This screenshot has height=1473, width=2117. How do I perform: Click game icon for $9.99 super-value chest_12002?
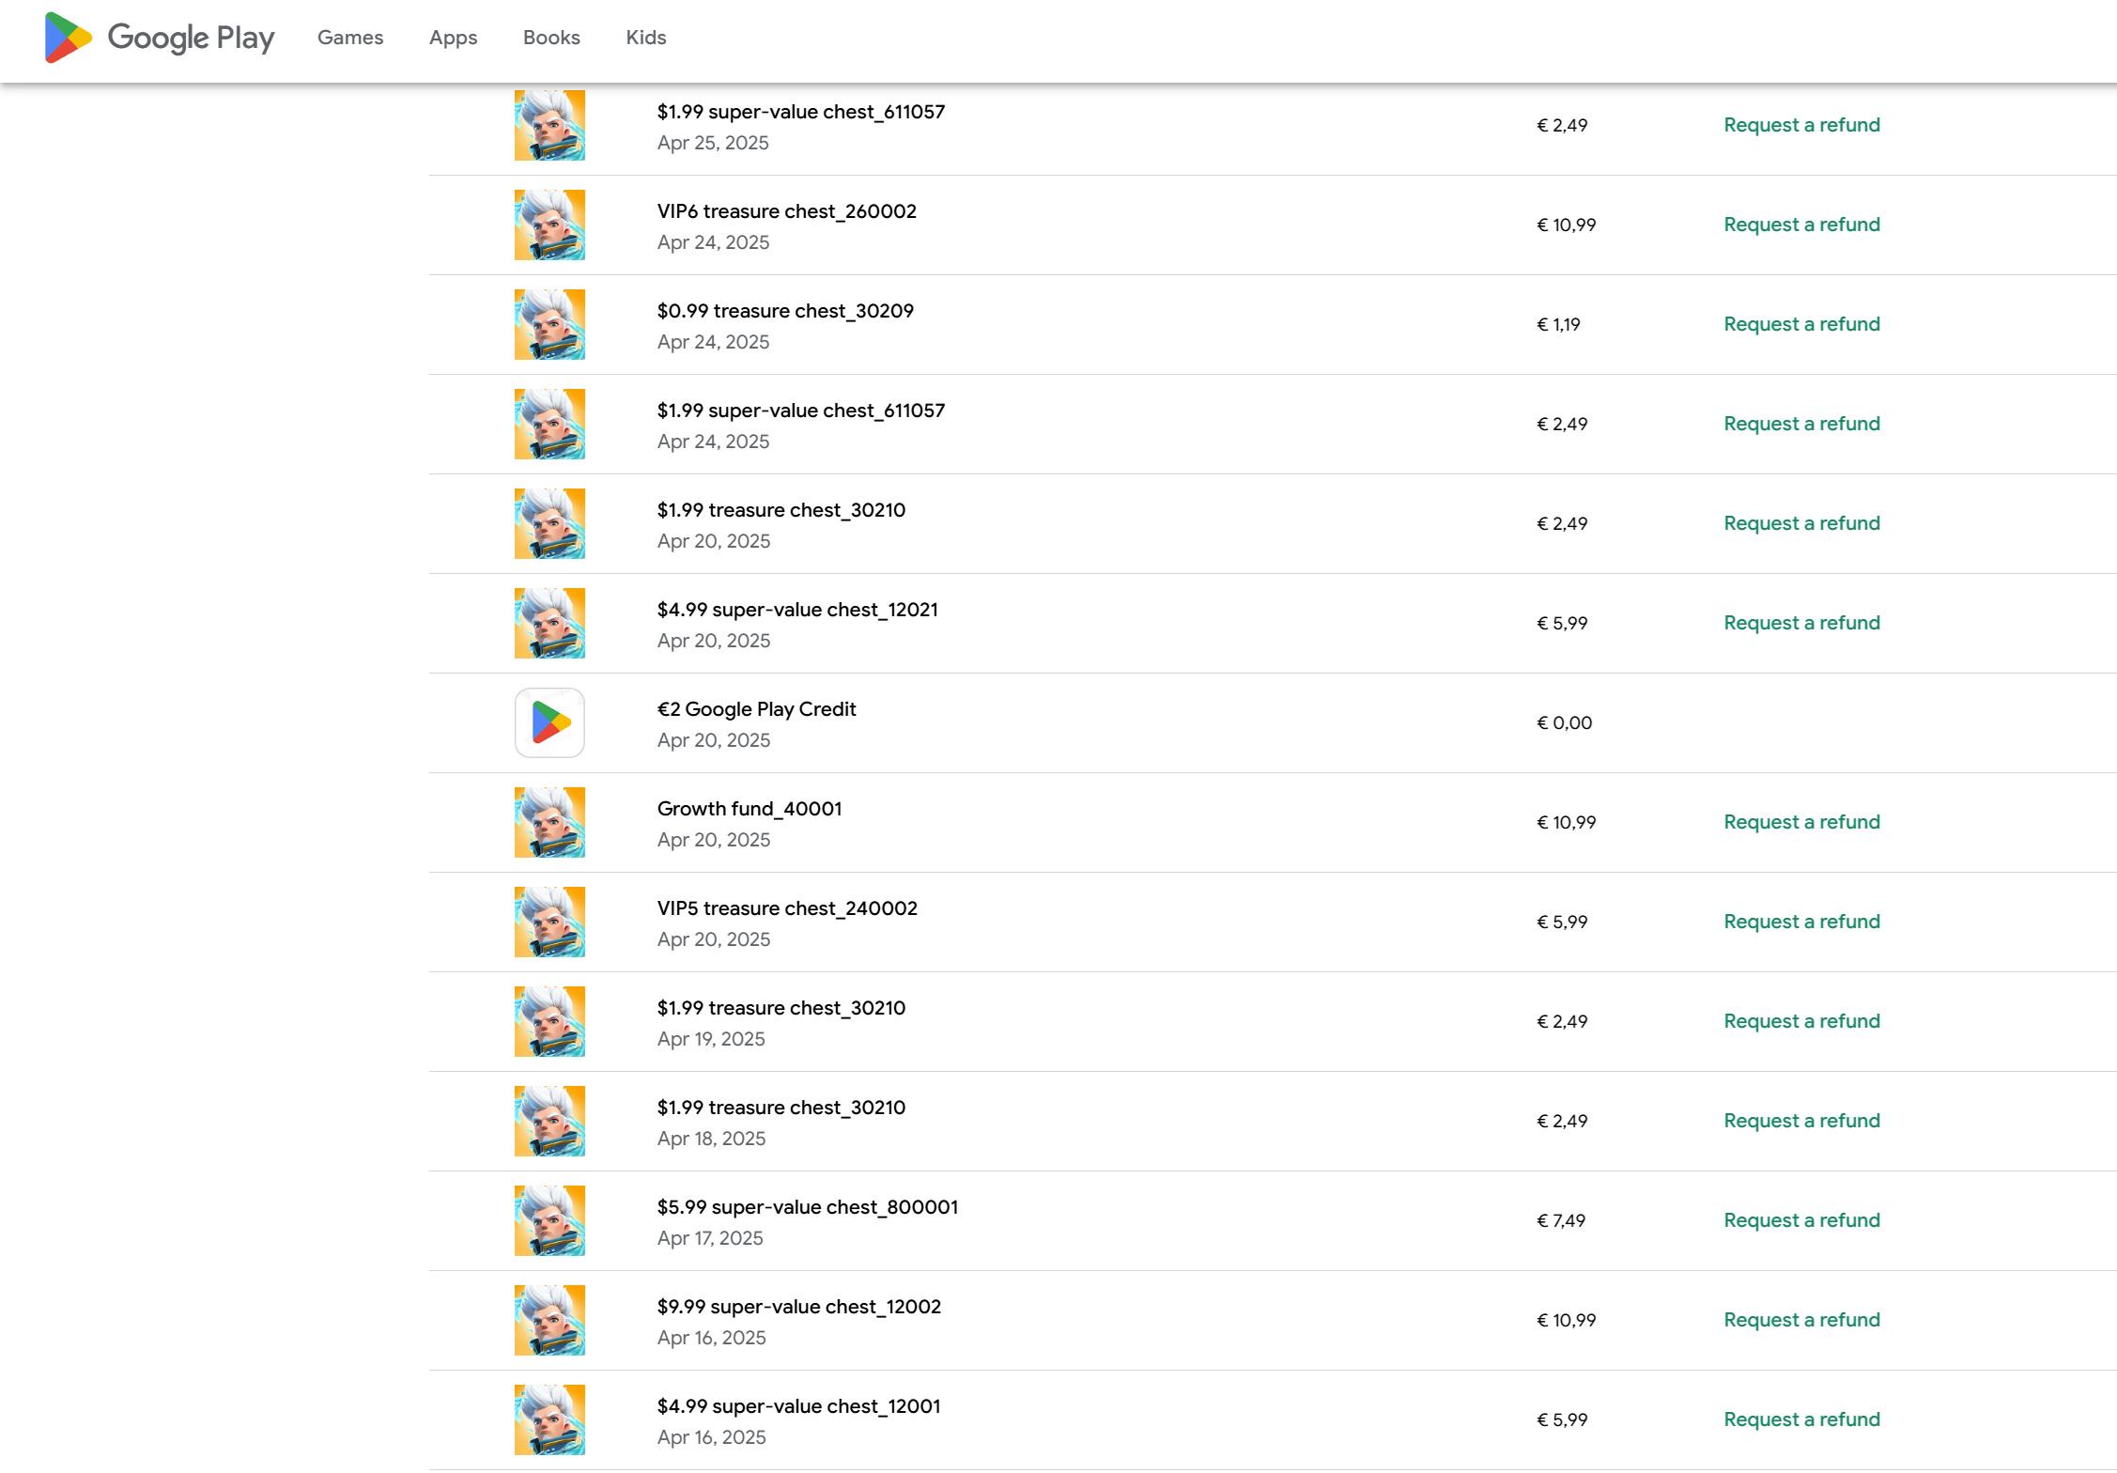pyautogui.click(x=549, y=1320)
